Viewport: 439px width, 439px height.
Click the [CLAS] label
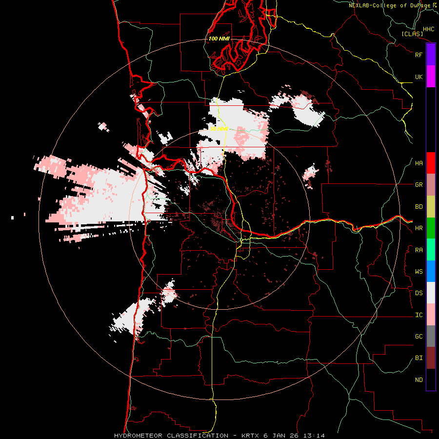point(412,34)
